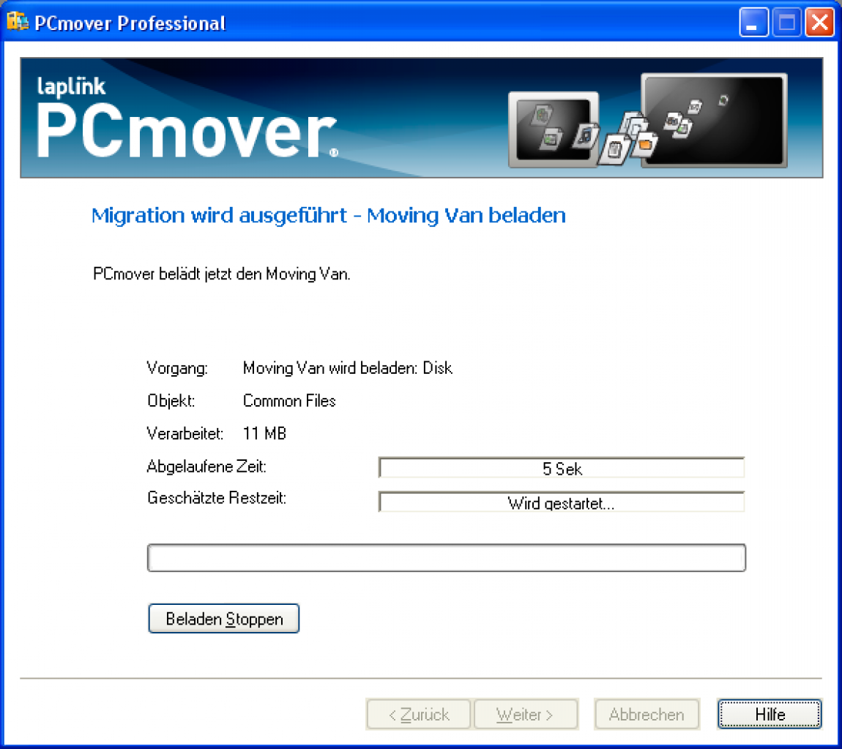Click the PCmover Professional window title text

tap(130, 23)
